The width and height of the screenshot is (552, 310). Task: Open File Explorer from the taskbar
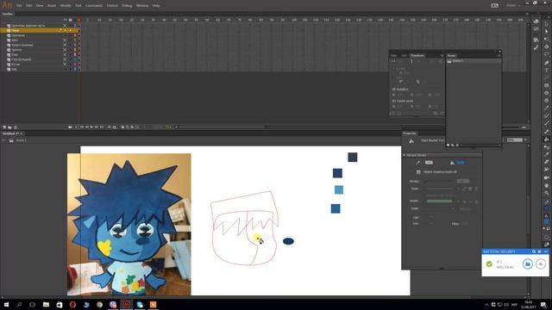(46, 304)
